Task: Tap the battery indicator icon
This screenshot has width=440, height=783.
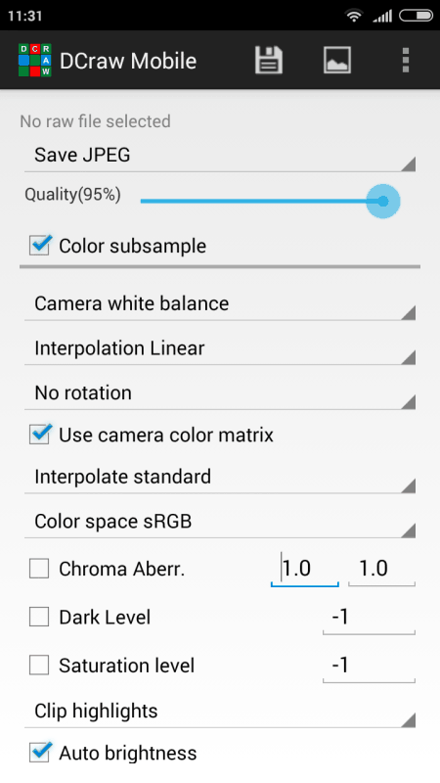Action: pos(417,16)
